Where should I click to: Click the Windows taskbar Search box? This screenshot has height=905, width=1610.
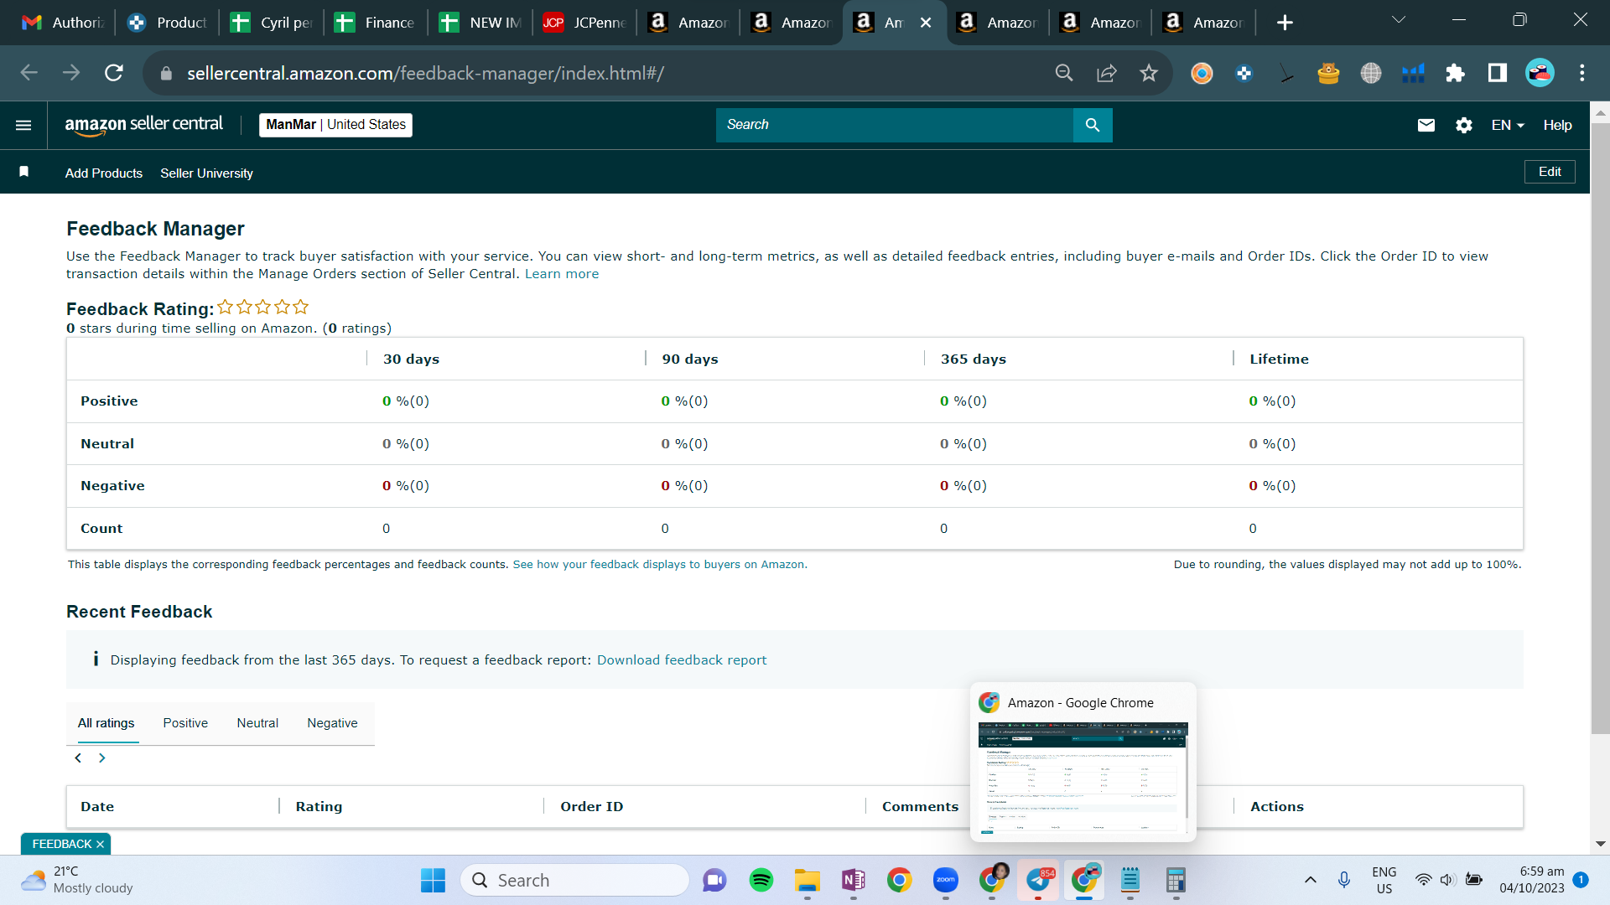[574, 880]
